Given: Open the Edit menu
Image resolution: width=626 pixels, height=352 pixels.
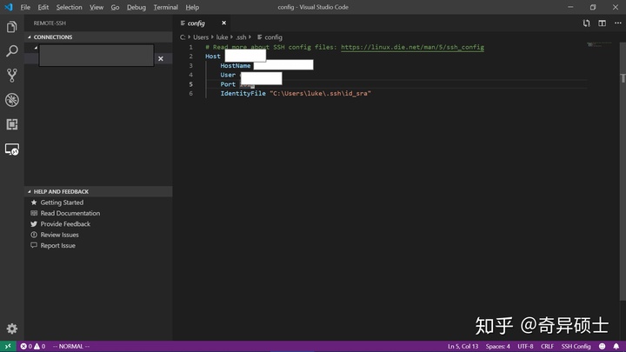Looking at the screenshot, I should pyautogui.click(x=43, y=7).
